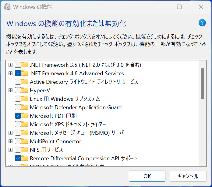The height and width of the screenshot is (187, 212).
Task: Click the Hyper-V folder icon
Action: click(25, 90)
